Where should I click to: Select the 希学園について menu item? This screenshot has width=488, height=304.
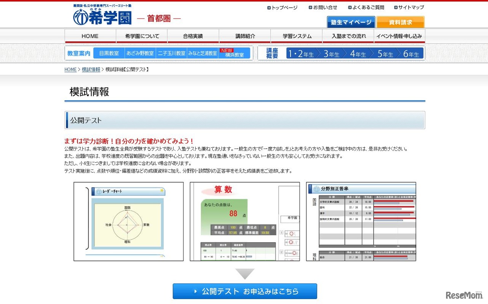(x=142, y=36)
